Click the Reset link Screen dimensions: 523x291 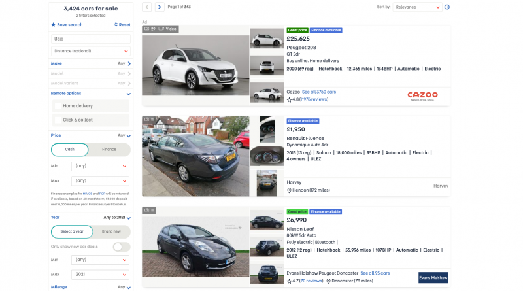coord(124,25)
